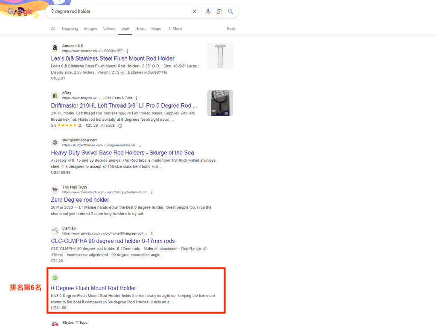Click info icon next to In stock
The image size is (437, 326).
point(120,125)
